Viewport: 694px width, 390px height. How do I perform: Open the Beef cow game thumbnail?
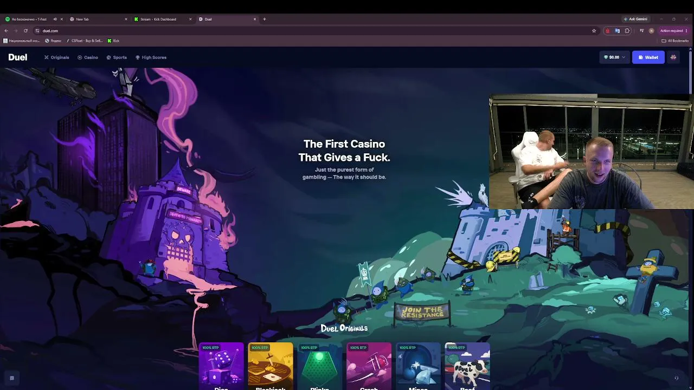(467, 366)
